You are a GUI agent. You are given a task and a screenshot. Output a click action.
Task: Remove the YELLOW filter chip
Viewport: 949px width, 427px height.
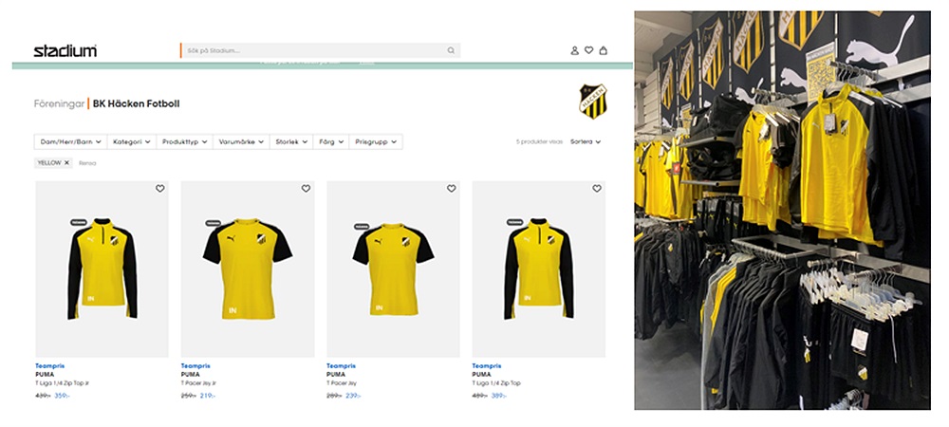pyautogui.click(x=66, y=162)
